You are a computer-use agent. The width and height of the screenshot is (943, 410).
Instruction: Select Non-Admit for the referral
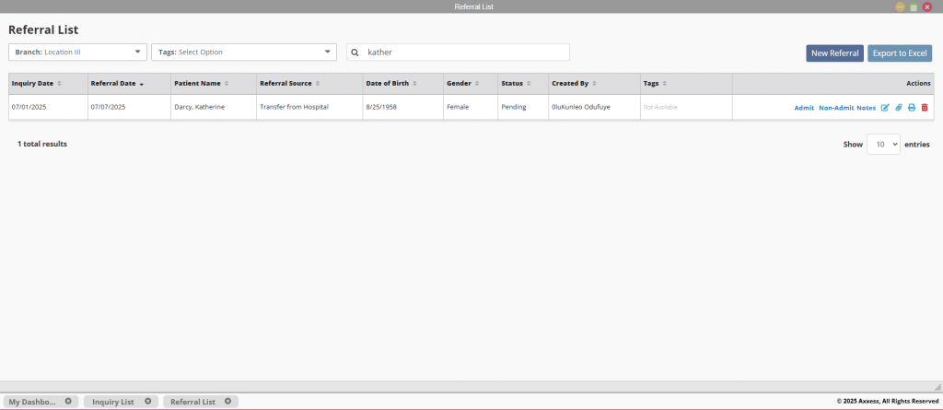[836, 108]
